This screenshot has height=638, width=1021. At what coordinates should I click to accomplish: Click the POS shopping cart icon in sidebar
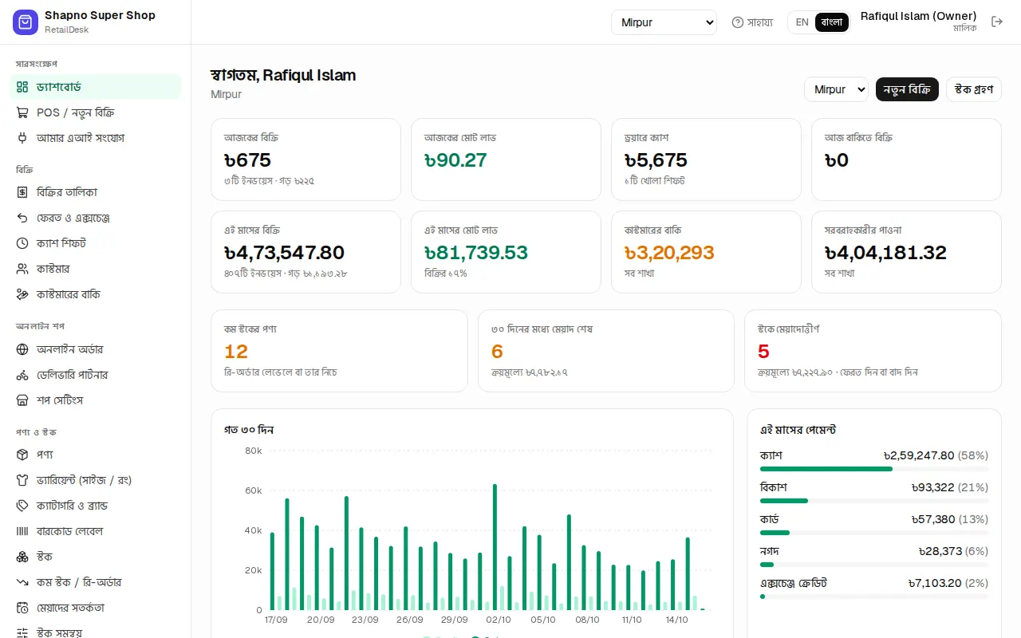pos(22,112)
